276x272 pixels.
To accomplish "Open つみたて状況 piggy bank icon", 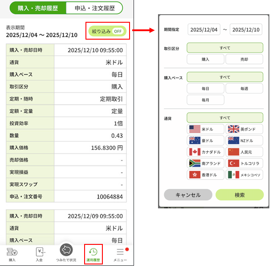I will point(66,252).
